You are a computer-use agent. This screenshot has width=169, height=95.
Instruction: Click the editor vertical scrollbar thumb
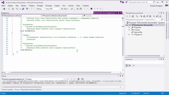[x=123, y=46]
